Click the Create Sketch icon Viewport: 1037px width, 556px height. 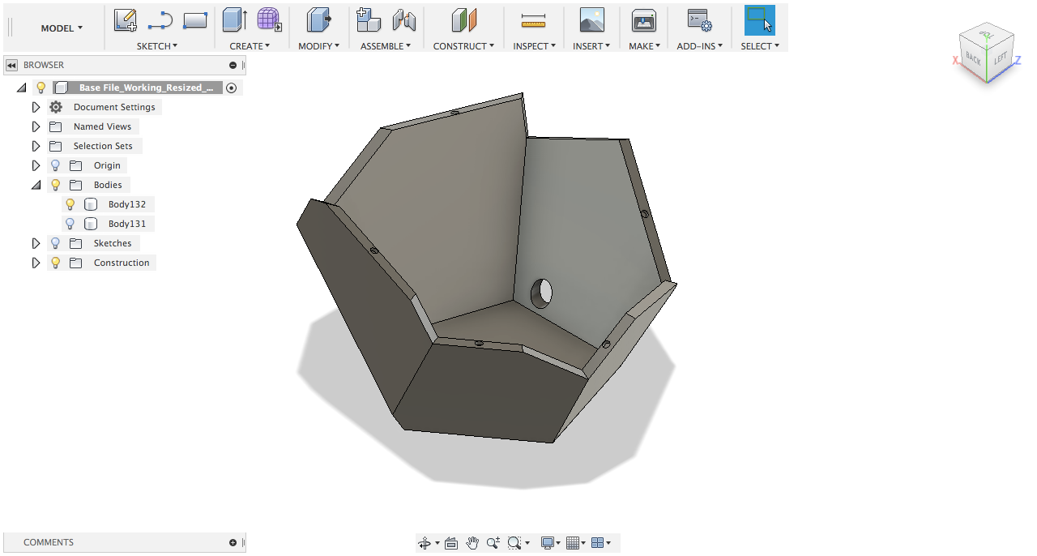point(125,19)
